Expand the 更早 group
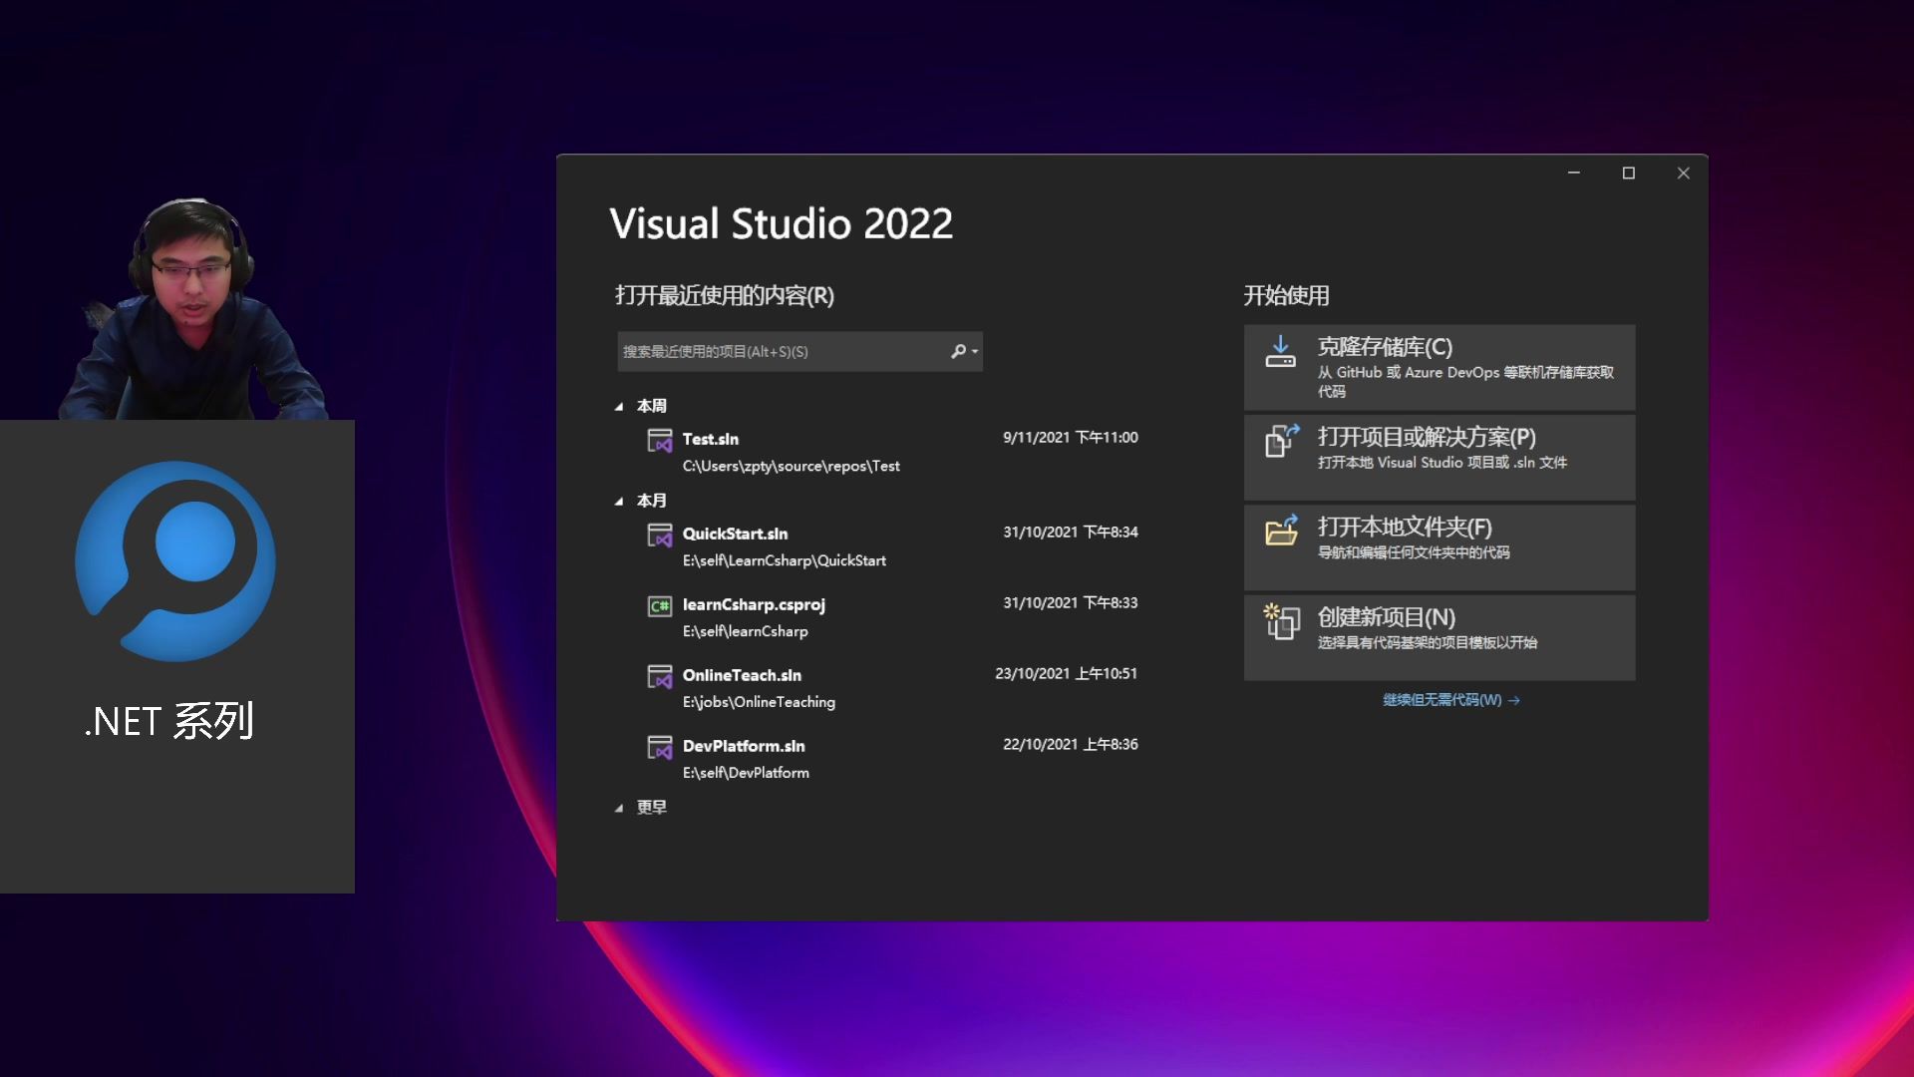 619,809
